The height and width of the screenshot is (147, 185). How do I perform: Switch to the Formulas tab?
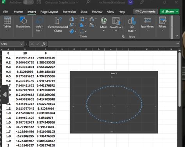click(69, 12)
